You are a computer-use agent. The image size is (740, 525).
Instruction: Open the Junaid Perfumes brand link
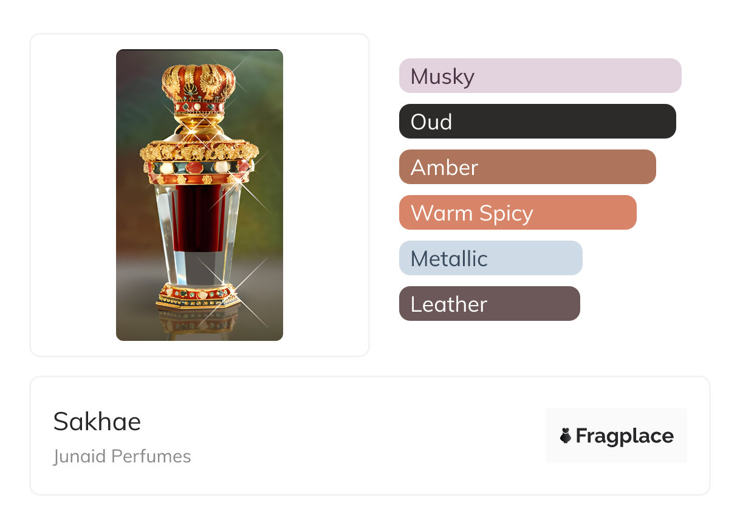(122, 456)
